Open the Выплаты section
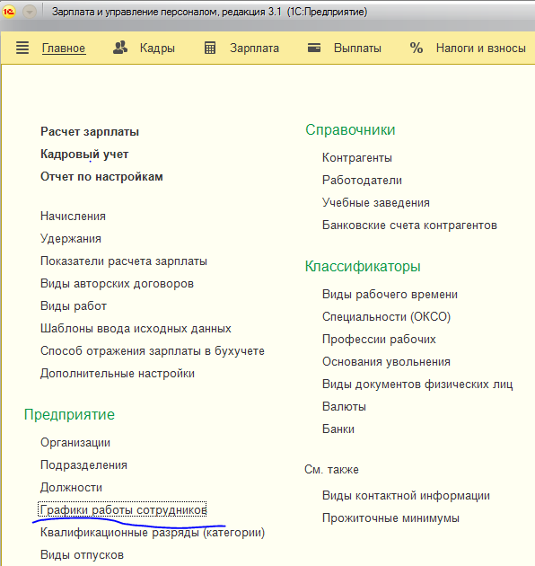This screenshot has height=566, width=535. [x=357, y=48]
